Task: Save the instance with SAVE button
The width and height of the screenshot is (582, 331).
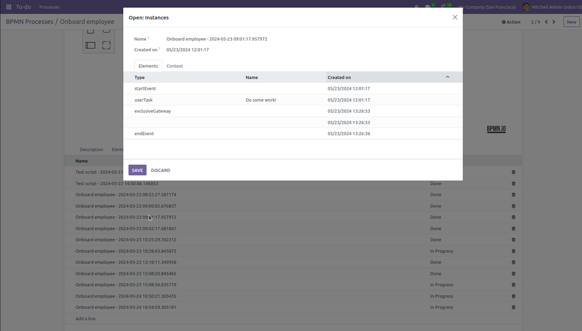Action: 138,170
